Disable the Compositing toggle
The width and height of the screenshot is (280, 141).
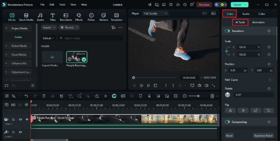228,122
